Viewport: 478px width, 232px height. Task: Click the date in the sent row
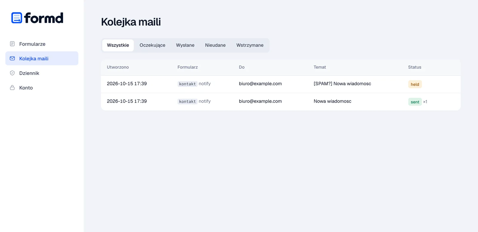tap(127, 101)
